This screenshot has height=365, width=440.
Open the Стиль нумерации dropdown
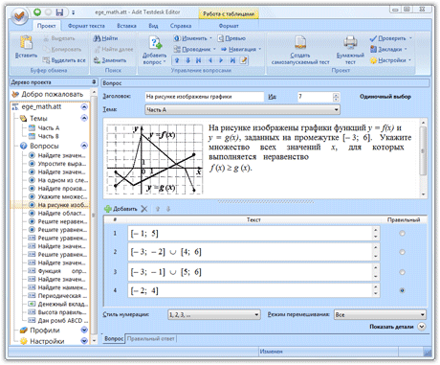214,315
